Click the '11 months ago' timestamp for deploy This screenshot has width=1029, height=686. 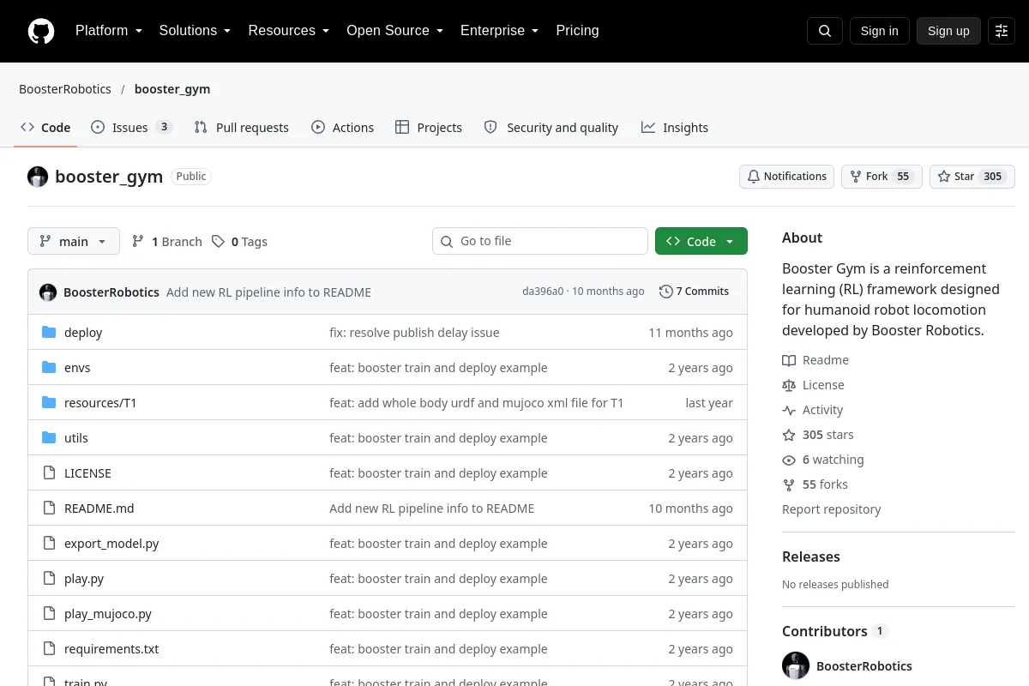pyautogui.click(x=690, y=333)
